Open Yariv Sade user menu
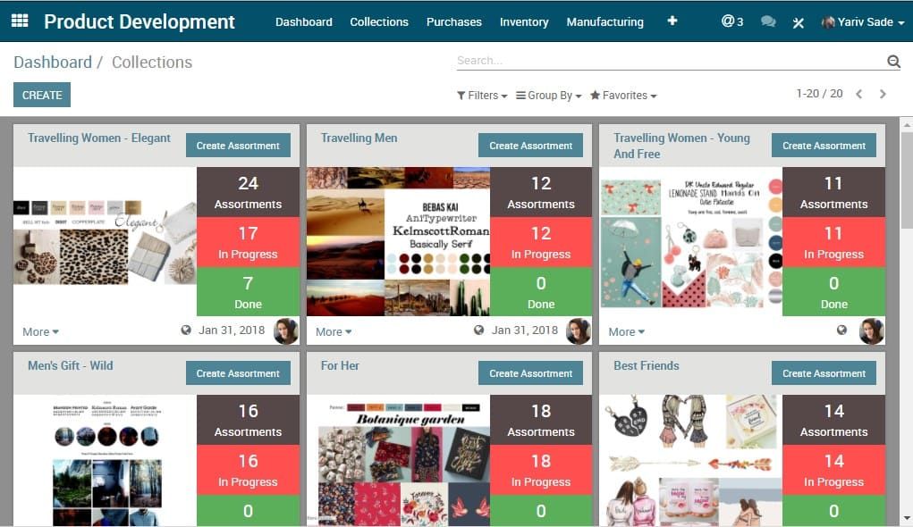Screen dimensions: 913x527 coord(862,22)
